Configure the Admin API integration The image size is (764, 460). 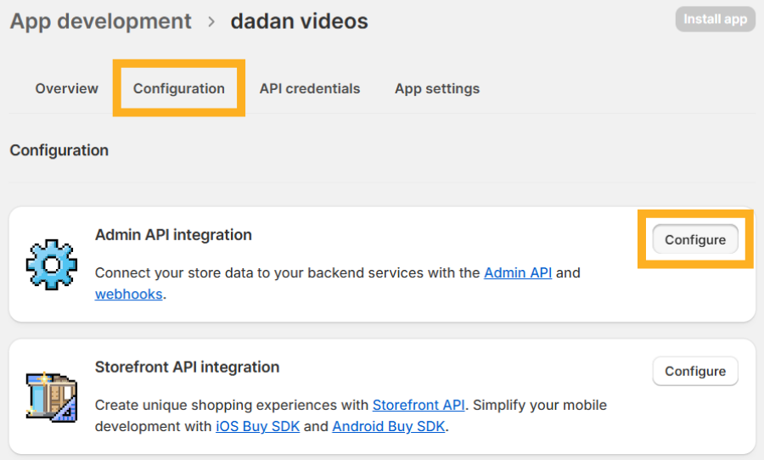pyautogui.click(x=695, y=239)
